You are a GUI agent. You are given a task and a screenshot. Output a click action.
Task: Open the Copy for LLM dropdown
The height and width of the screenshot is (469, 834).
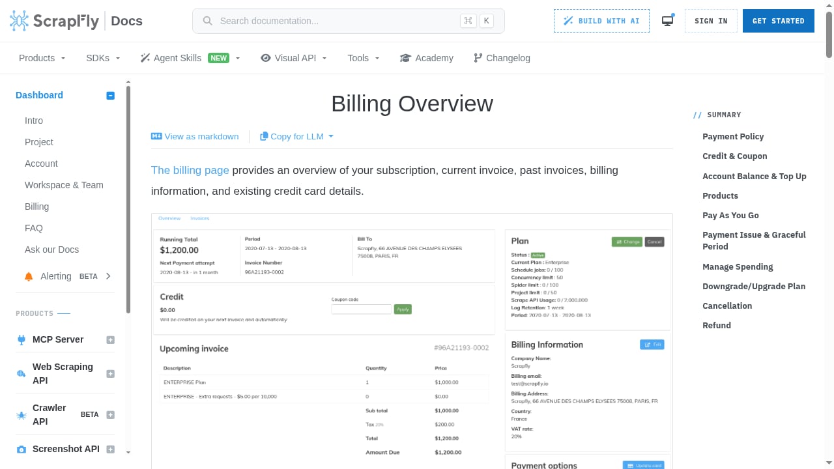[297, 136]
